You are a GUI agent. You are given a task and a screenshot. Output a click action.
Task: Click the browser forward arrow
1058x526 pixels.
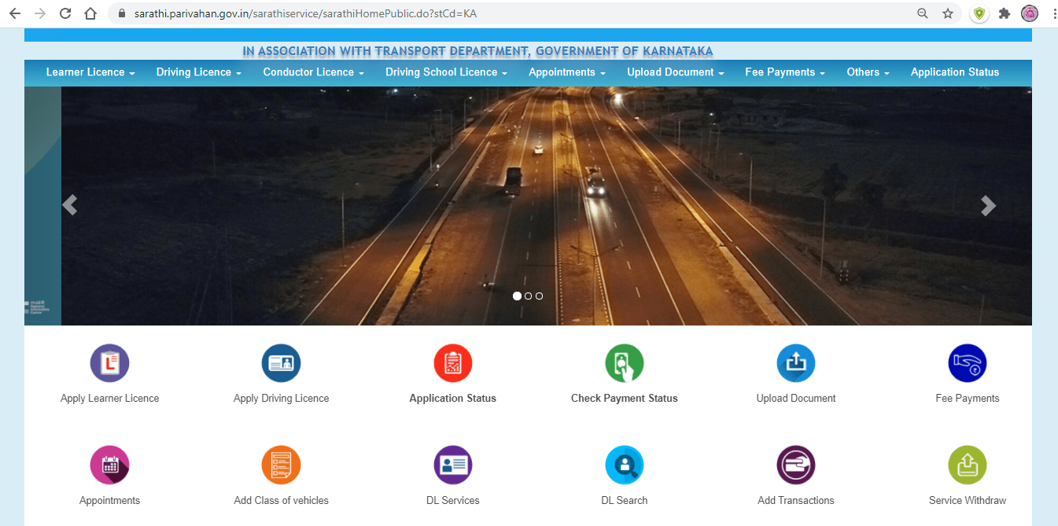point(40,13)
